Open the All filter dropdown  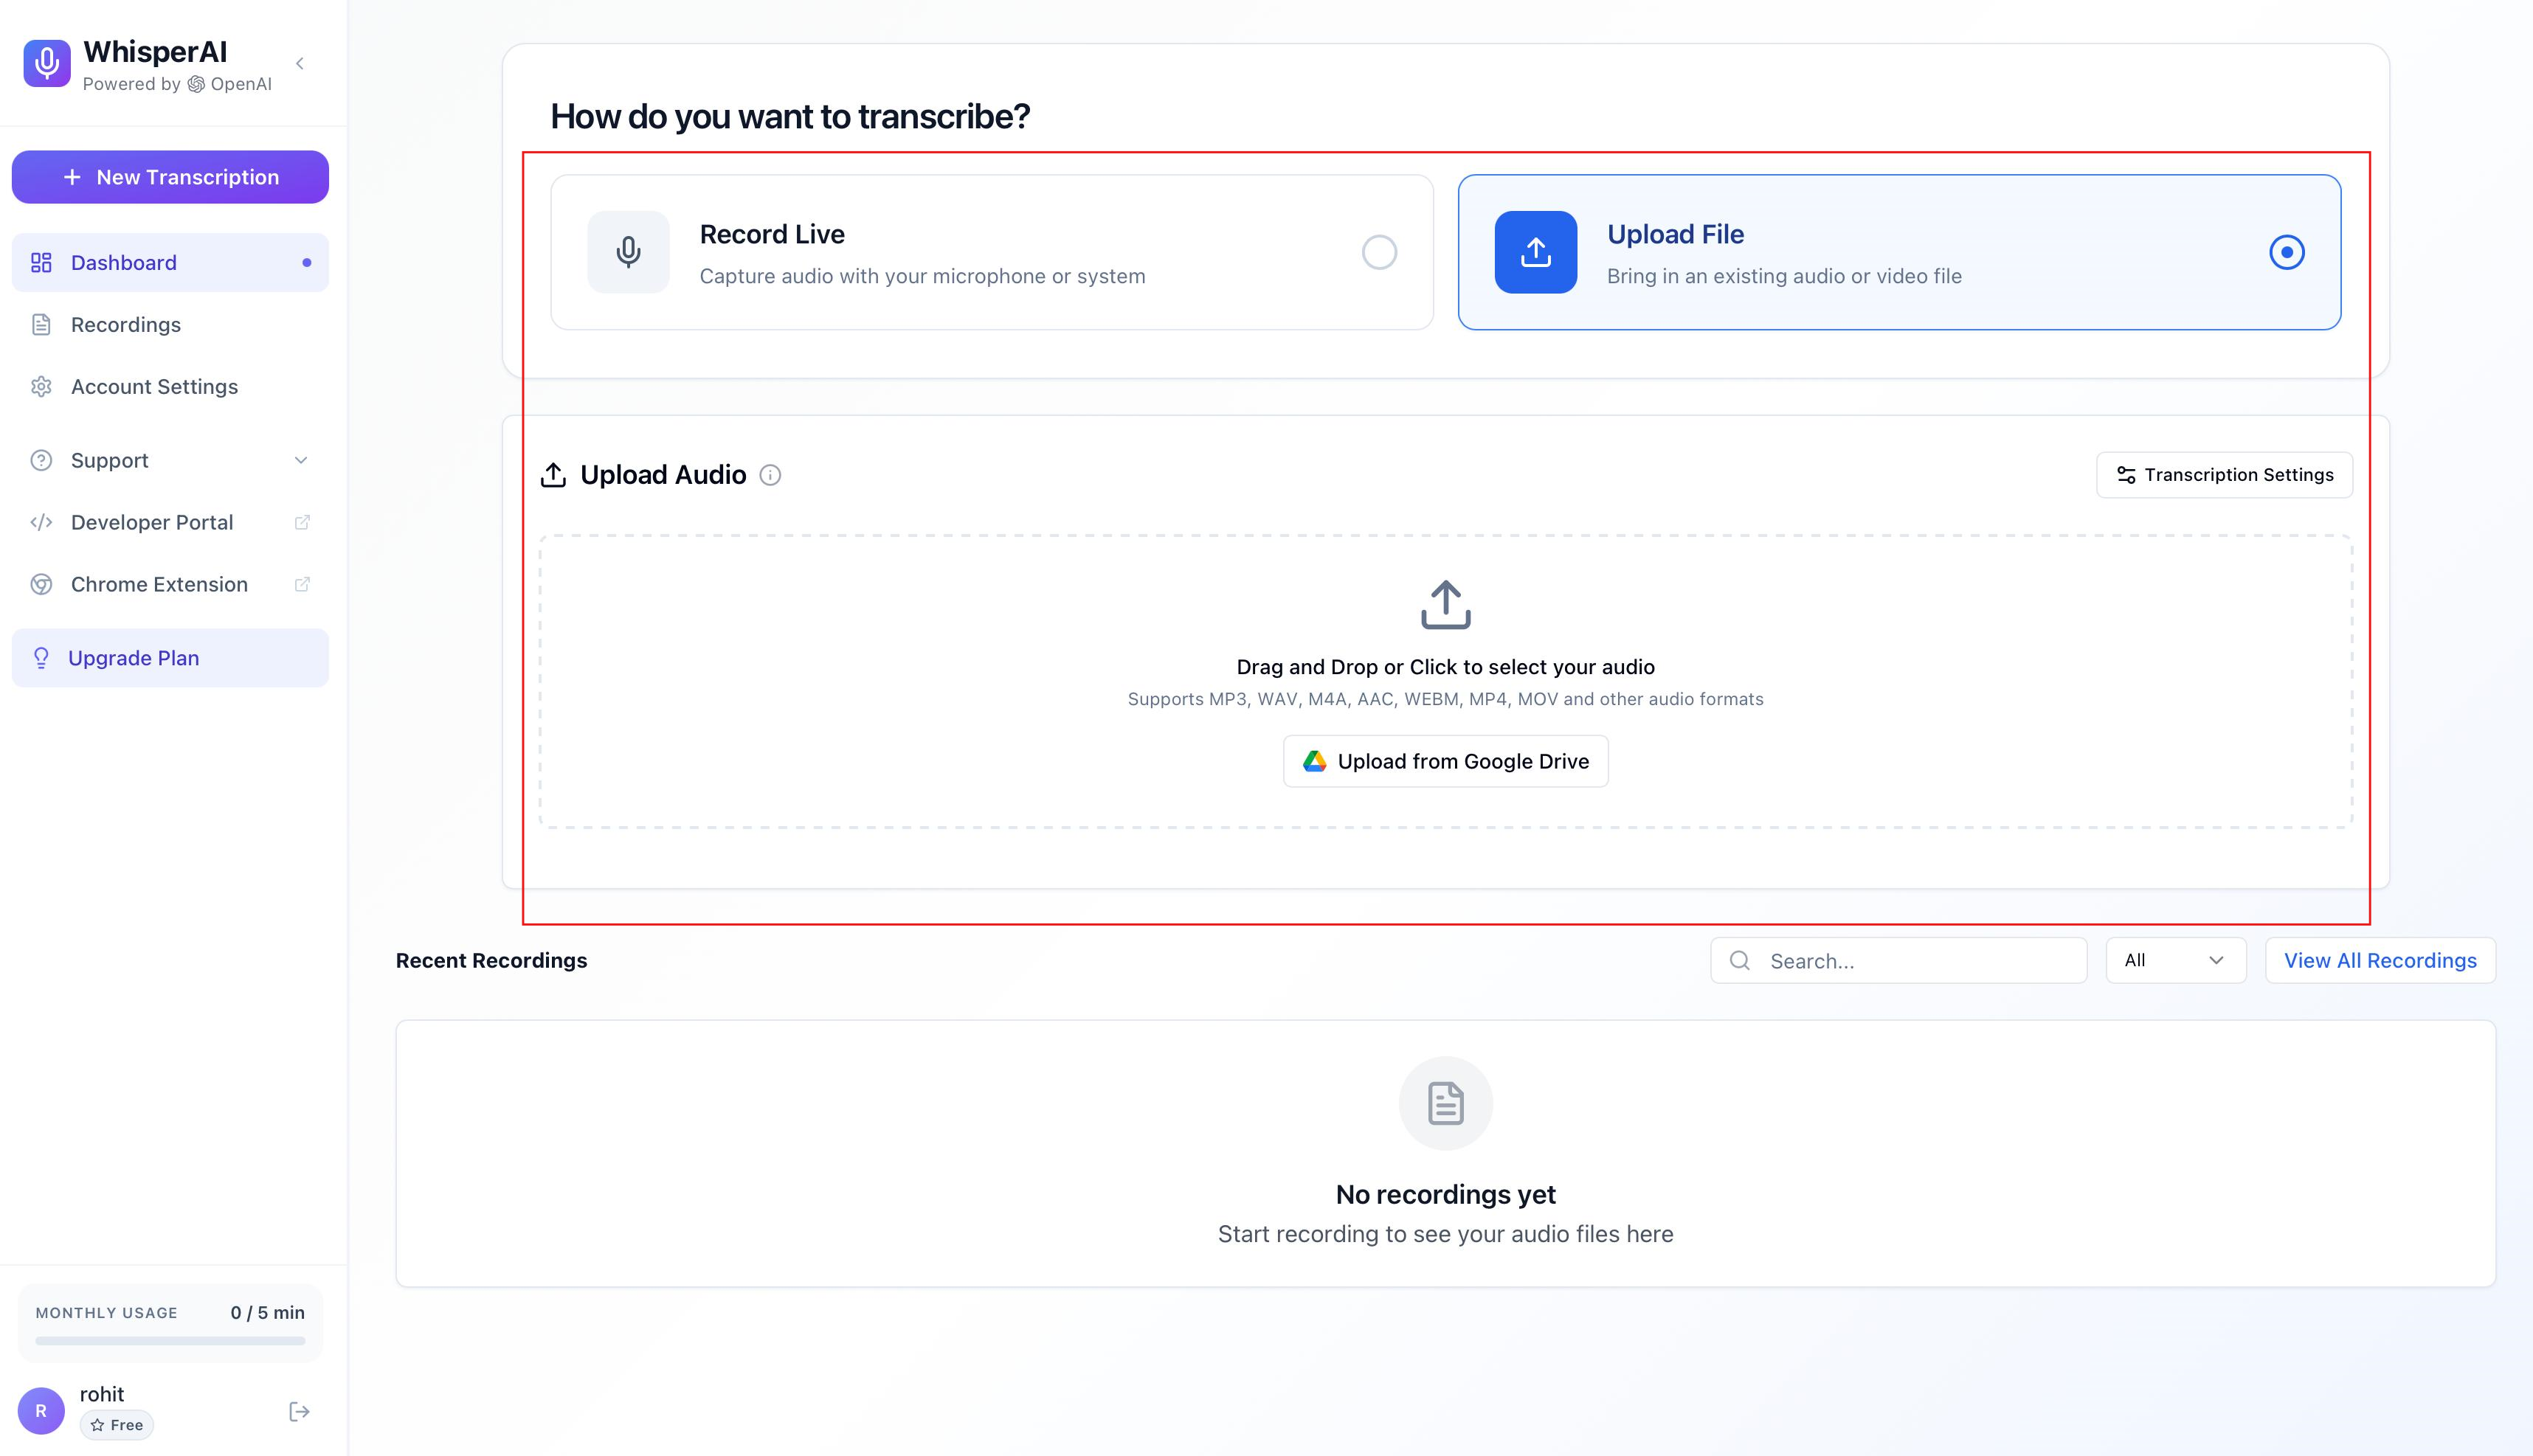tap(2176, 960)
